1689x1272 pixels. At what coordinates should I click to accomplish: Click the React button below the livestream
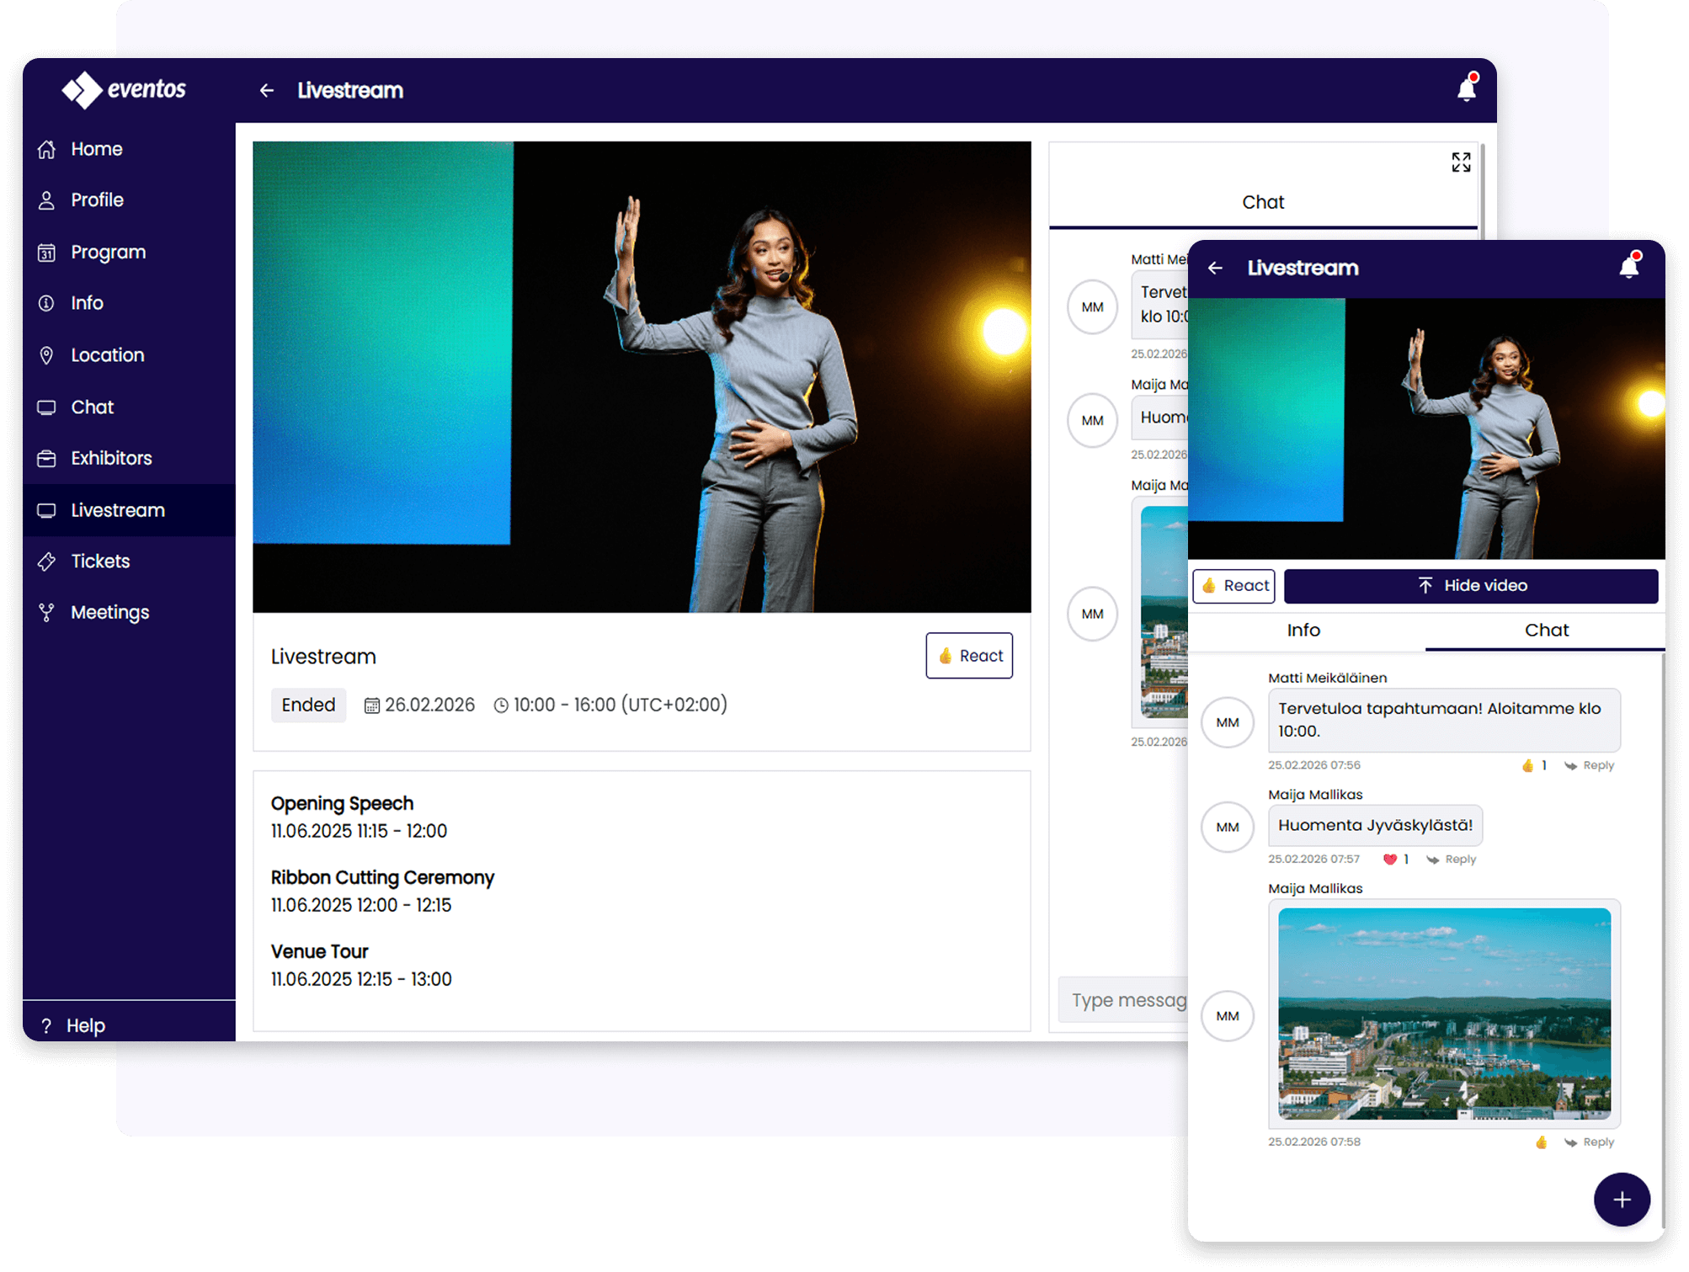(969, 656)
